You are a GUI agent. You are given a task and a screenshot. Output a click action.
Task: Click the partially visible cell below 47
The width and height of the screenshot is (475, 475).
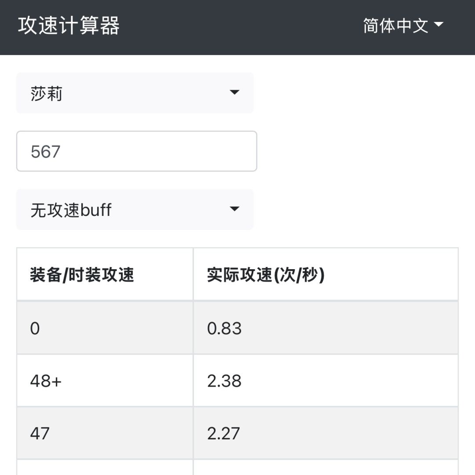[x=105, y=468]
